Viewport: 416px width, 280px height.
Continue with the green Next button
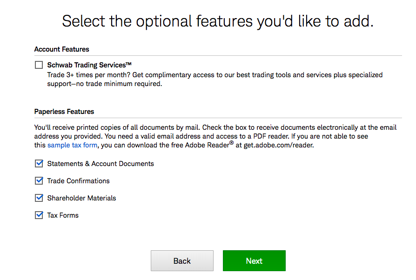(254, 260)
